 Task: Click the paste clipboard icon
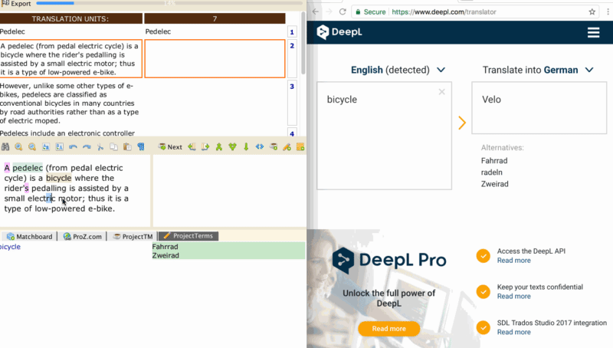pyautogui.click(x=127, y=147)
